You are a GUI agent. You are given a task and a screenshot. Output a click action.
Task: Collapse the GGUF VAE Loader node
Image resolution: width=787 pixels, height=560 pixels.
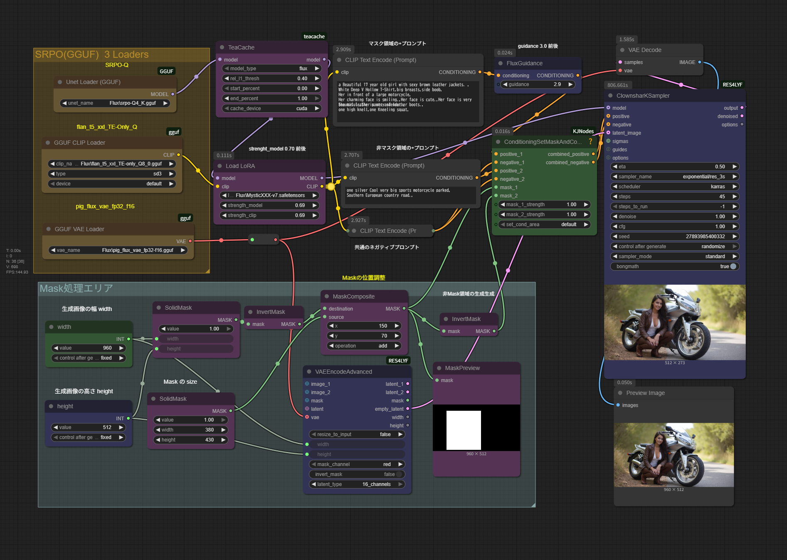pyautogui.click(x=49, y=229)
